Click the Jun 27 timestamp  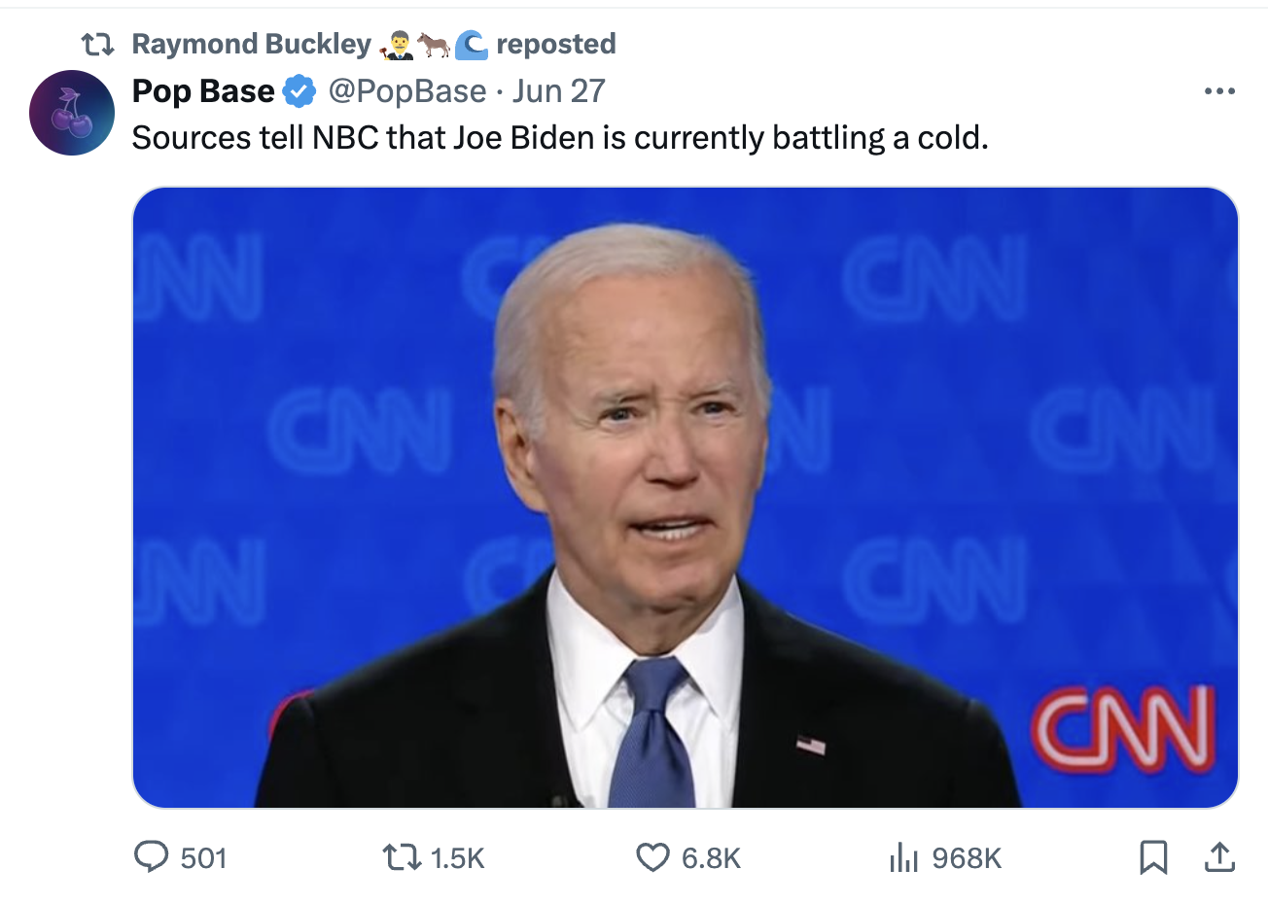tap(559, 91)
